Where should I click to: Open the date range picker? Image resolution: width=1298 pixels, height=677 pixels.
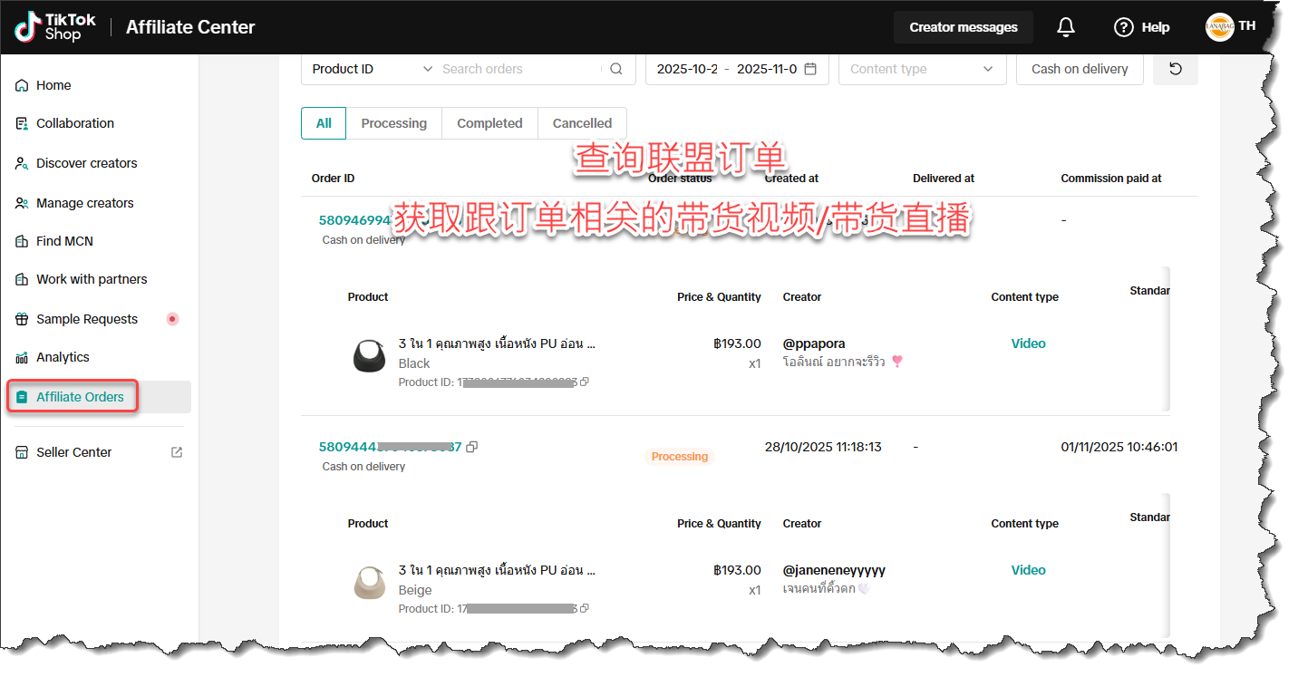point(727,69)
